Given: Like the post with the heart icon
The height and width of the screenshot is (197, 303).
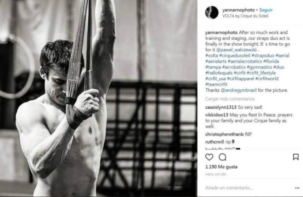Looking at the screenshot, I should [209, 157].
